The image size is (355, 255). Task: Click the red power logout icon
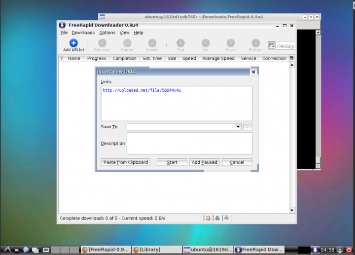click(x=349, y=250)
